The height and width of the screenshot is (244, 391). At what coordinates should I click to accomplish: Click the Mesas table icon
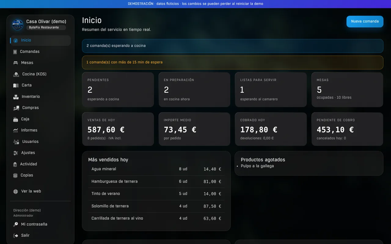16,63
